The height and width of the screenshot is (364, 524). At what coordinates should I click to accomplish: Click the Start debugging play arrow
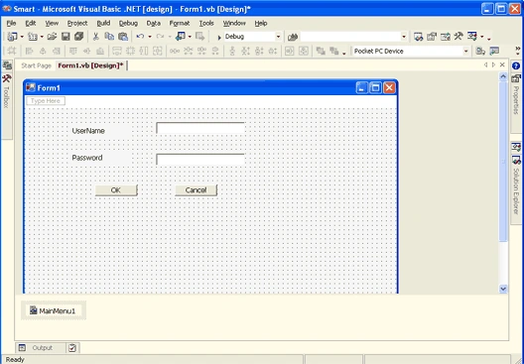coord(219,38)
